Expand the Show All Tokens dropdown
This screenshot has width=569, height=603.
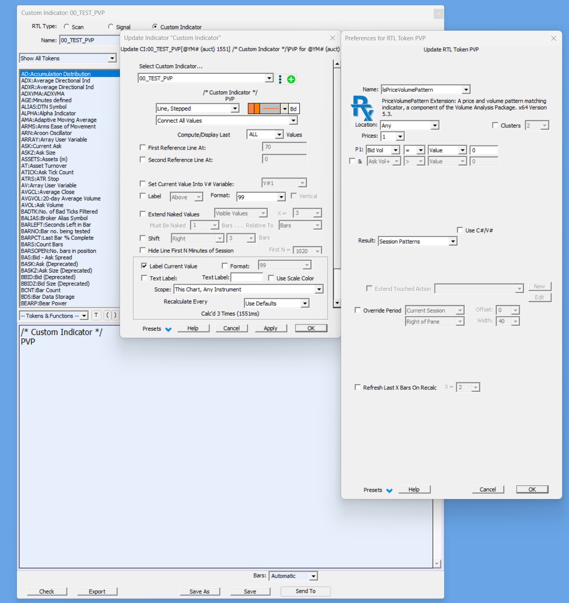(112, 58)
